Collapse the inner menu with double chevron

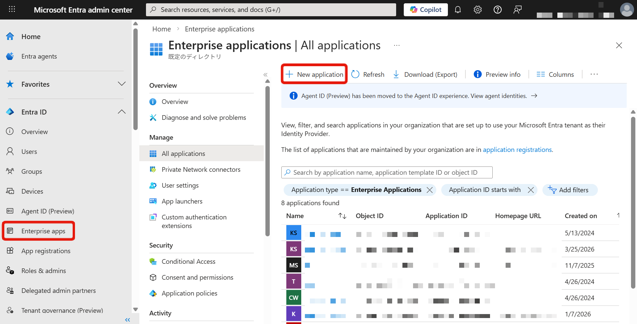tap(265, 75)
